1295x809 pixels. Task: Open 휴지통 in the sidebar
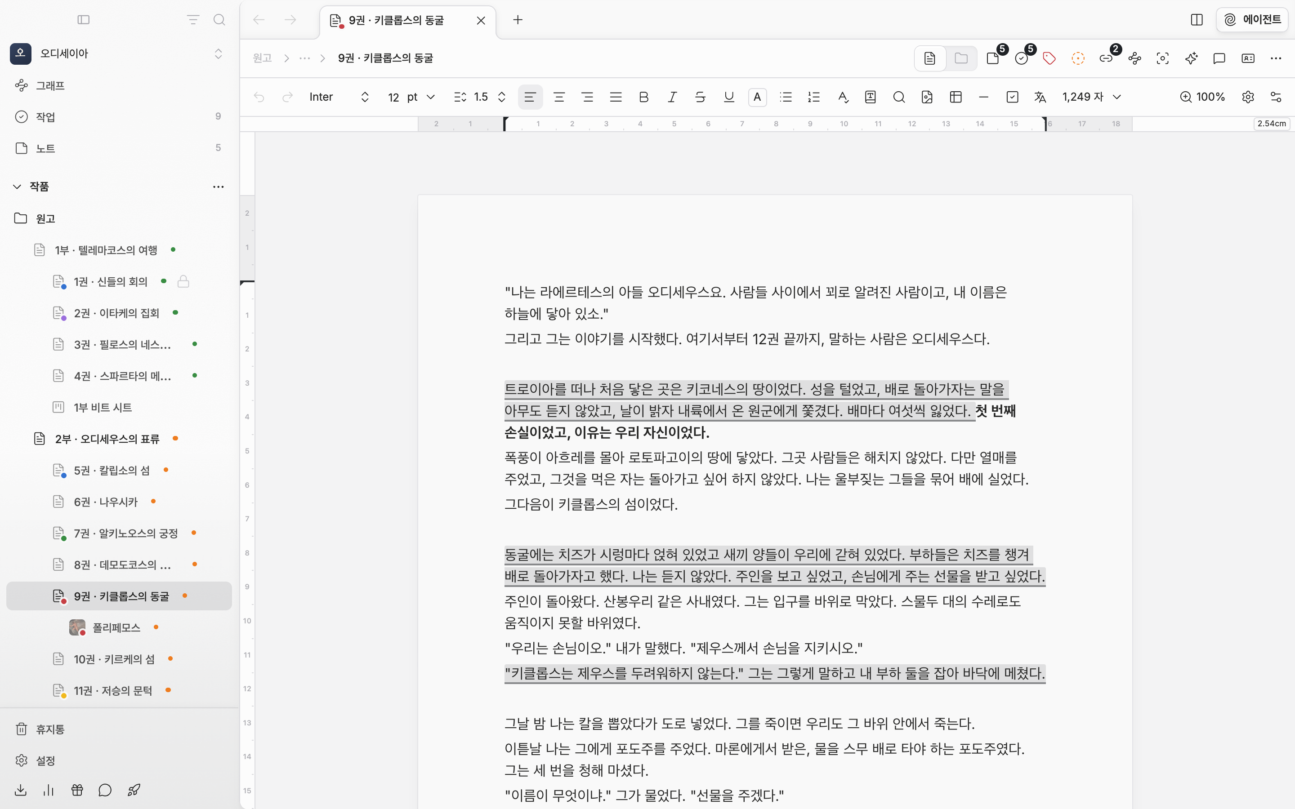tap(119, 729)
